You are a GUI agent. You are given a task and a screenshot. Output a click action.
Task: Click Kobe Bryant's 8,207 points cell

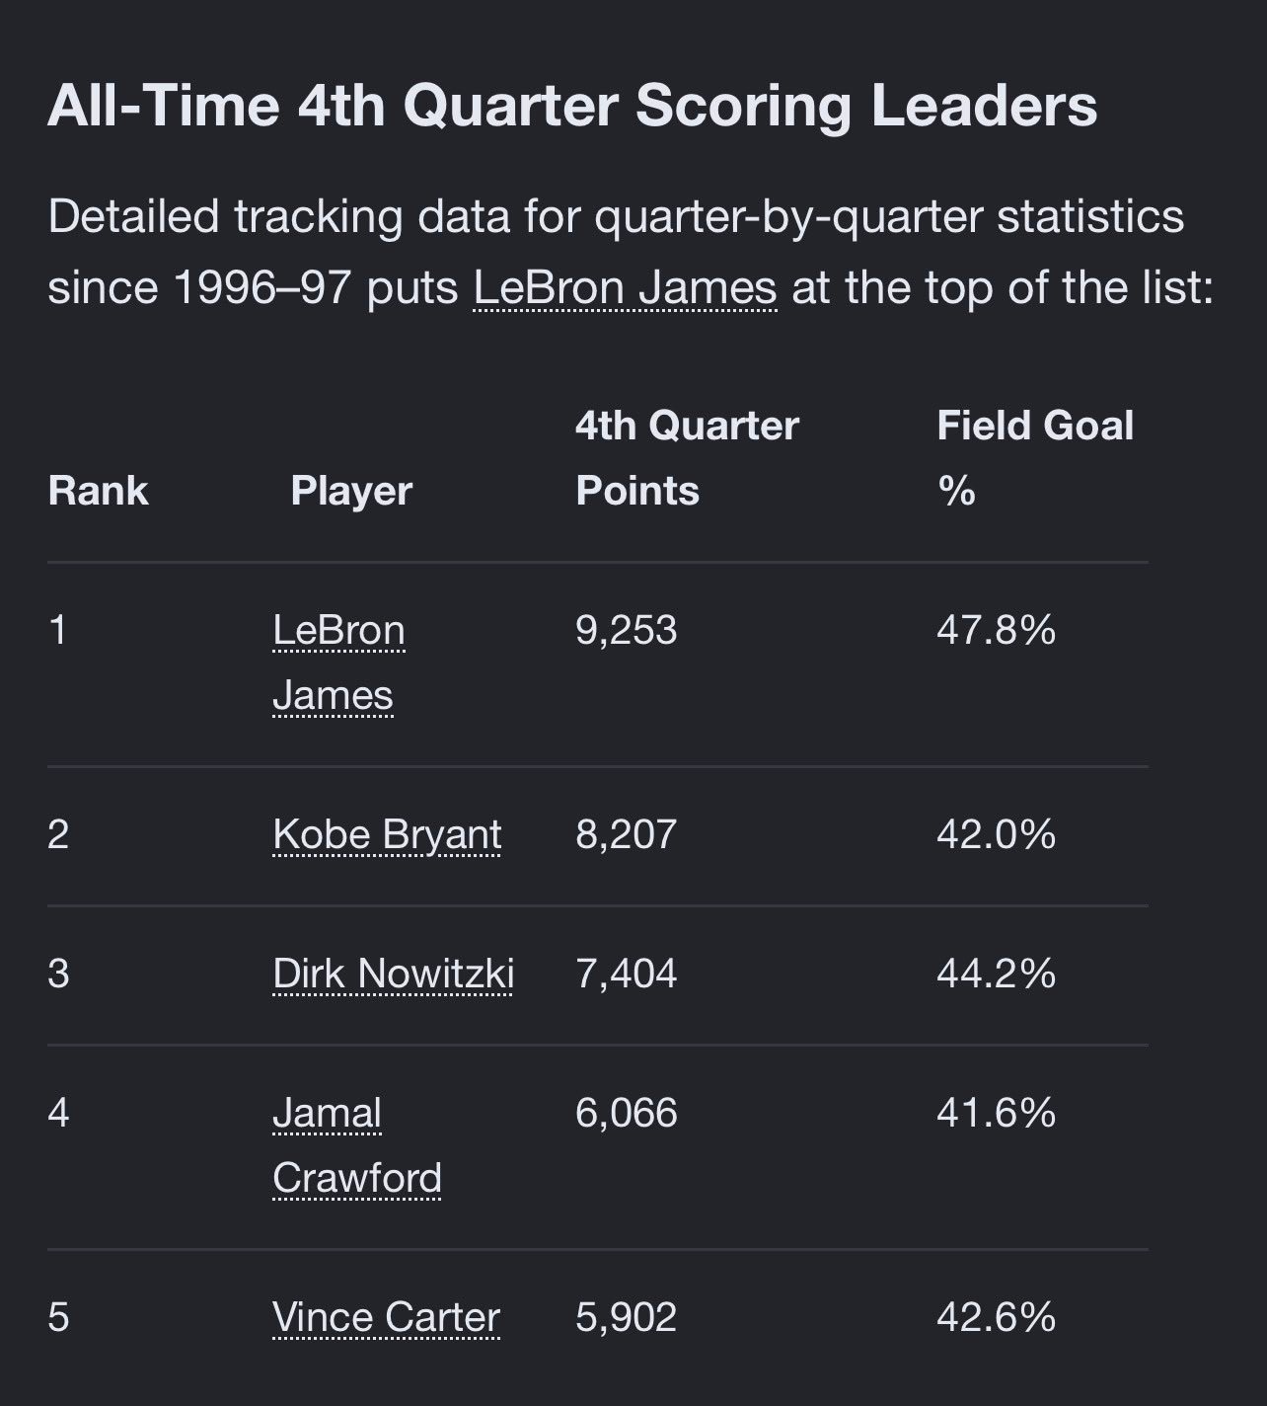(x=627, y=835)
